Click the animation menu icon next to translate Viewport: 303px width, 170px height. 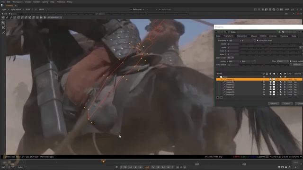pyautogui.click(x=255, y=41)
